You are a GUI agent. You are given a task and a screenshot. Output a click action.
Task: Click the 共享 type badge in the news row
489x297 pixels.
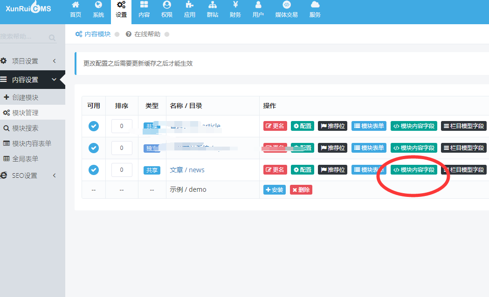pos(152,170)
